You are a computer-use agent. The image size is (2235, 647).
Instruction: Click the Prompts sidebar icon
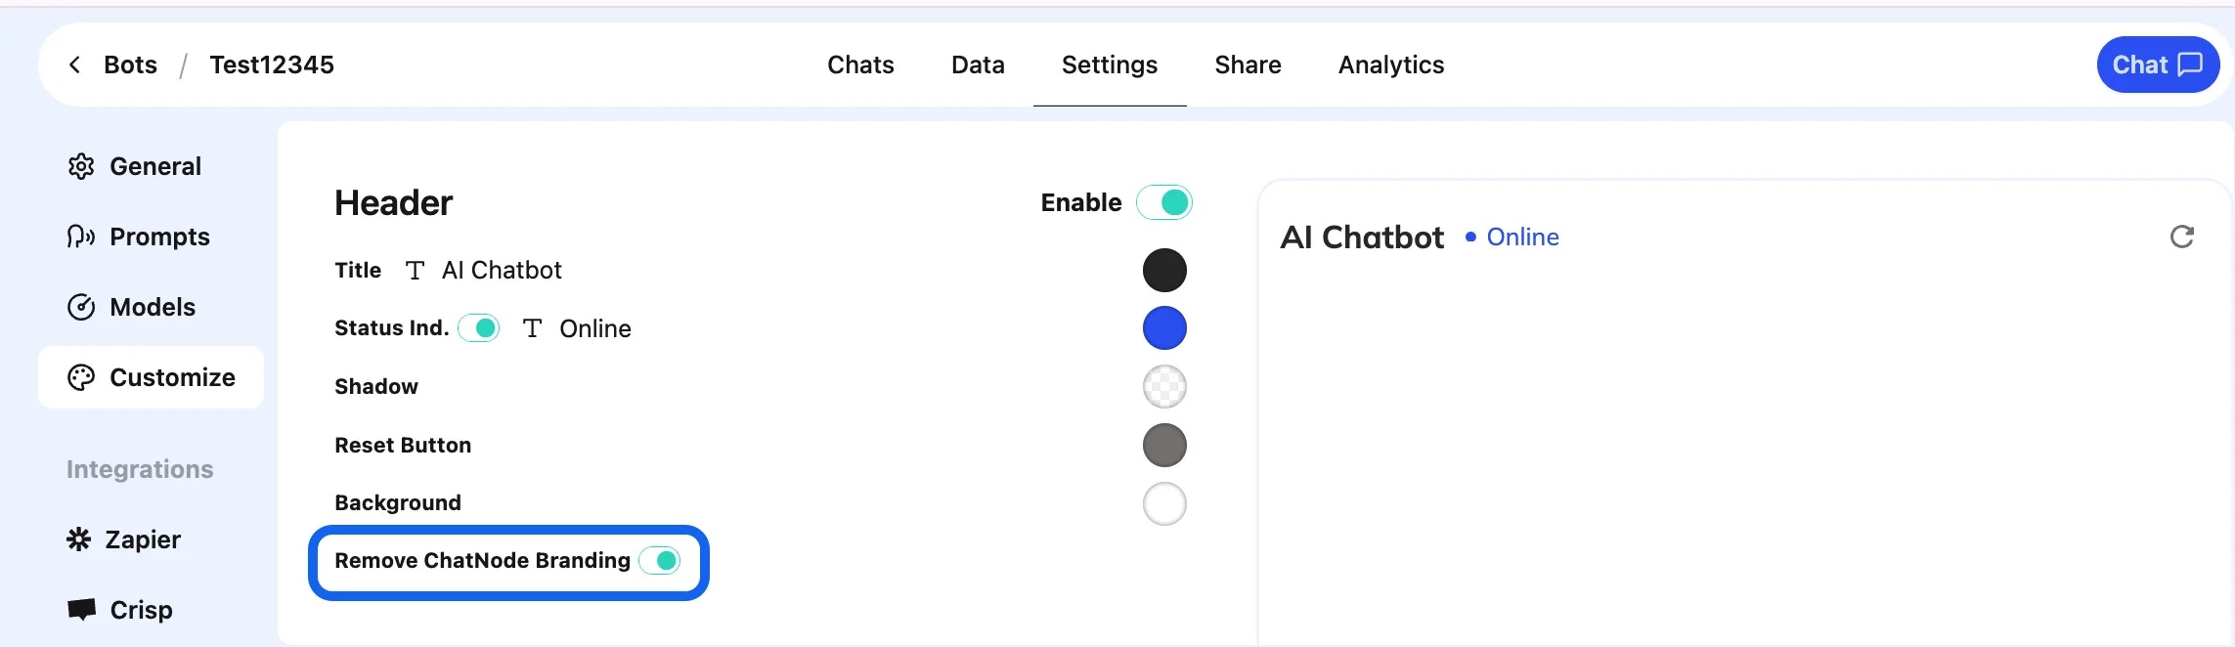pos(82,236)
